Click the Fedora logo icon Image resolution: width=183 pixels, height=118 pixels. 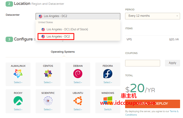[108, 74]
